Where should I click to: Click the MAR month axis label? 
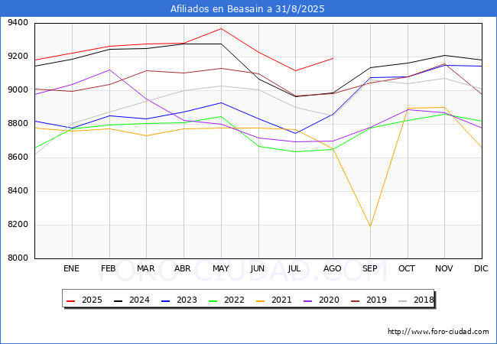click(146, 268)
